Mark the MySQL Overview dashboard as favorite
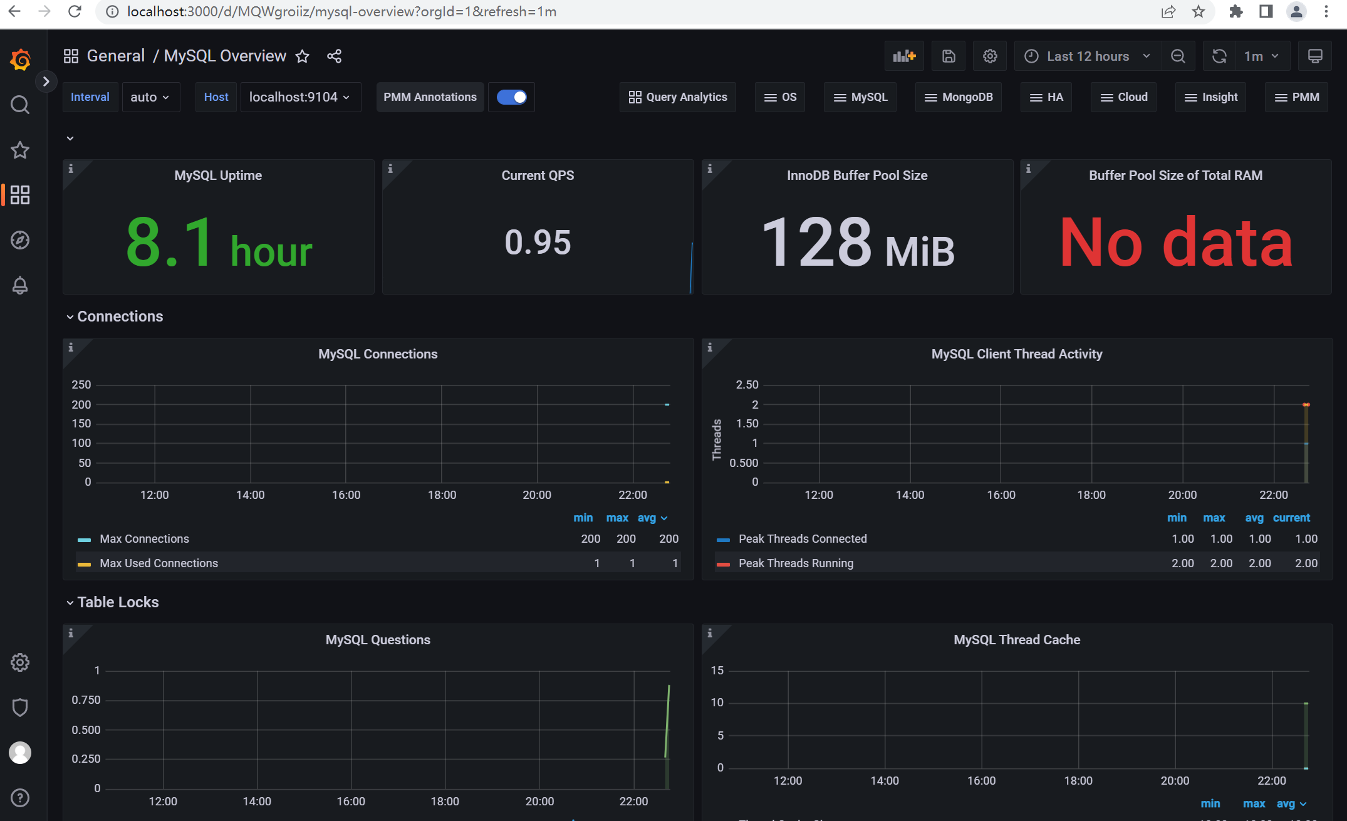The height and width of the screenshot is (821, 1347). (x=303, y=56)
